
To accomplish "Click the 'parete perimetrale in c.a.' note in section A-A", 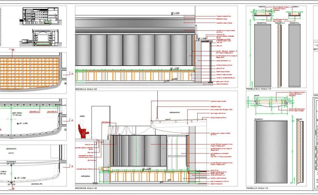I will pyautogui.click(x=223, y=61).
